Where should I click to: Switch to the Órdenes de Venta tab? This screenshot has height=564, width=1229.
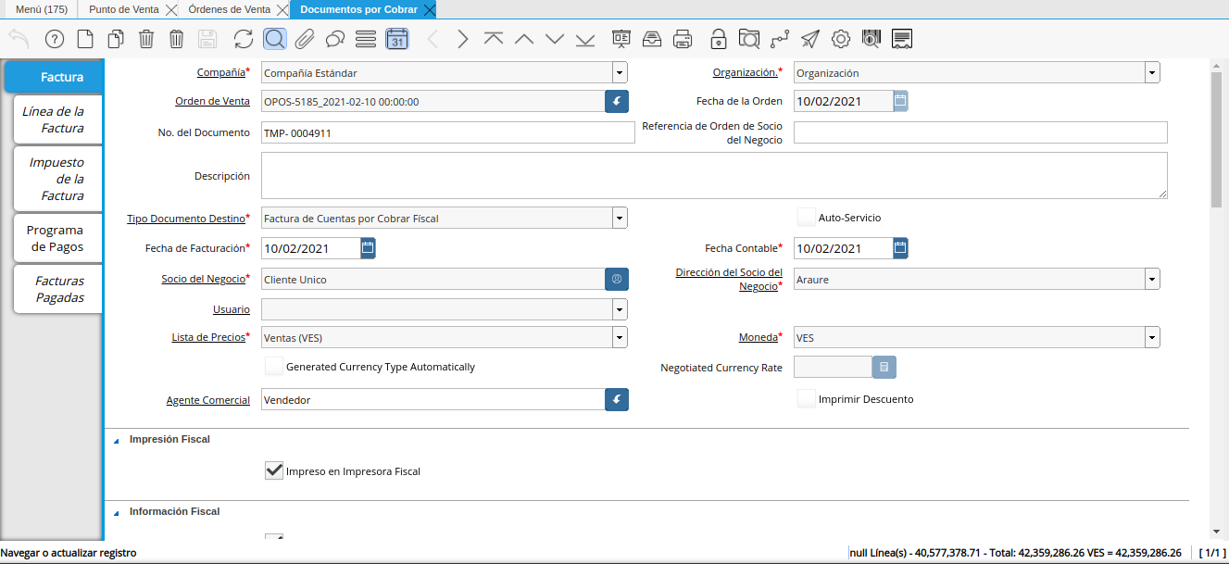click(x=229, y=9)
